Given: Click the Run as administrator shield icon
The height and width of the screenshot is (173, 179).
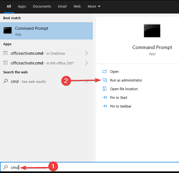Looking at the screenshot, I should 105,80.
